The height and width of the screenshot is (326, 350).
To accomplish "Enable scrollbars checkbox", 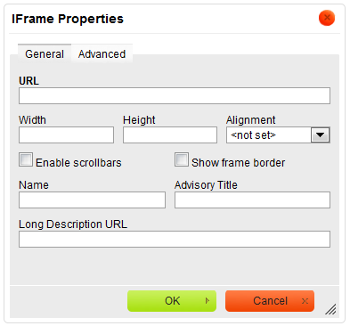I will [x=26, y=159].
